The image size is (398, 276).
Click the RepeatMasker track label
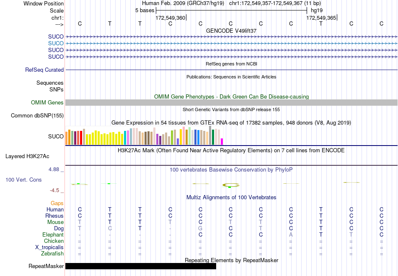click(x=46, y=266)
